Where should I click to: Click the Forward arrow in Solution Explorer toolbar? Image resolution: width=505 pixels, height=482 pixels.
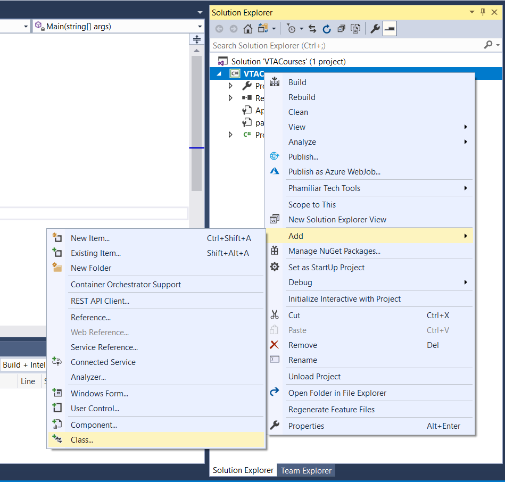tap(234, 29)
